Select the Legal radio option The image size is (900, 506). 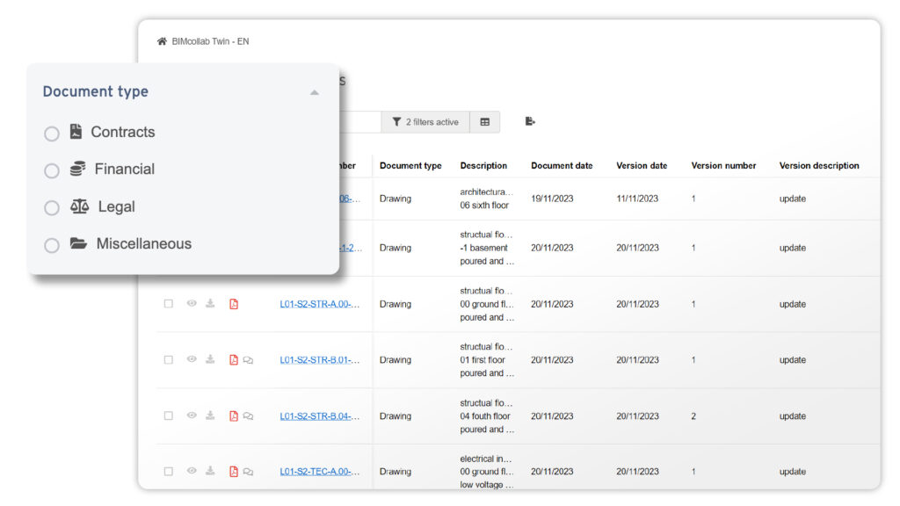[52, 208]
